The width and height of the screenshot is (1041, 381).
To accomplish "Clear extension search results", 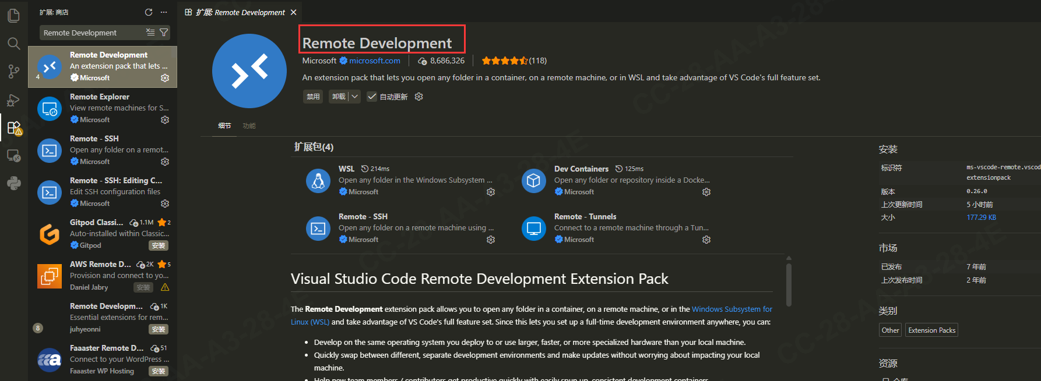I will (150, 33).
